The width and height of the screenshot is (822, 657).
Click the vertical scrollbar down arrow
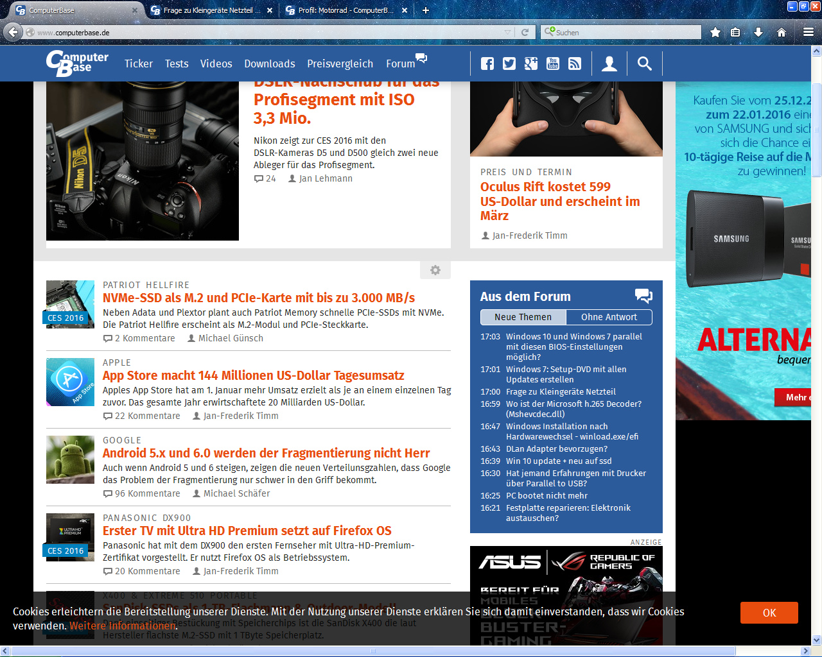point(817,640)
